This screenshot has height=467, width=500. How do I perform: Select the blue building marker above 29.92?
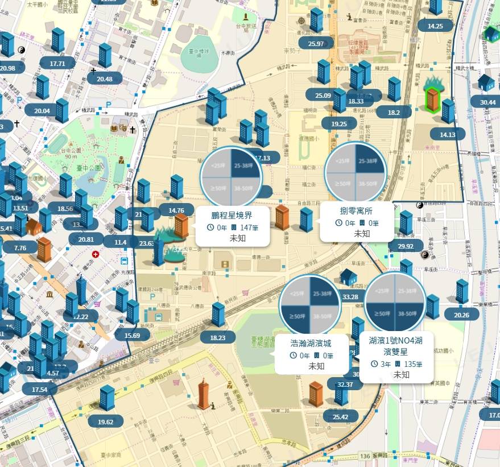coord(406,223)
